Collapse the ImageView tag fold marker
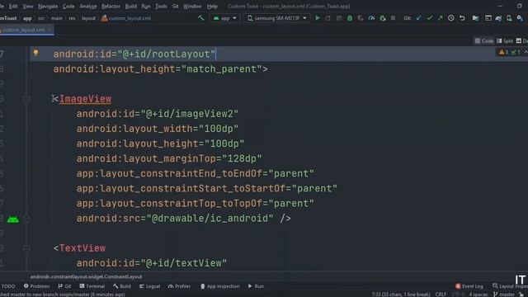528x297 pixels. pos(26,99)
